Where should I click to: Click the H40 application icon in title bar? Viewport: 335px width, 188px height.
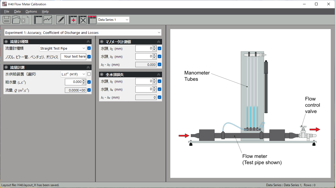[x=4, y=4]
